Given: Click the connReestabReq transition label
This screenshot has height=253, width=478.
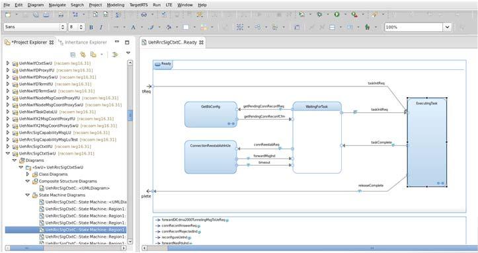Looking at the screenshot, I should click(x=266, y=145).
